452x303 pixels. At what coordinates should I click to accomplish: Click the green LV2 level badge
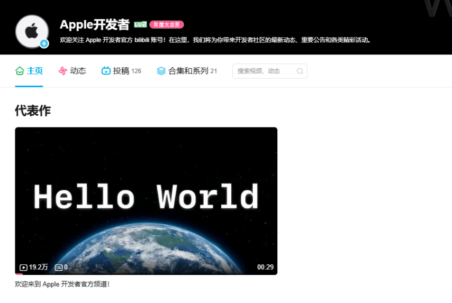click(140, 25)
